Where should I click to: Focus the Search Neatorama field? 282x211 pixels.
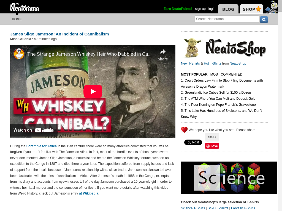tap(227, 19)
